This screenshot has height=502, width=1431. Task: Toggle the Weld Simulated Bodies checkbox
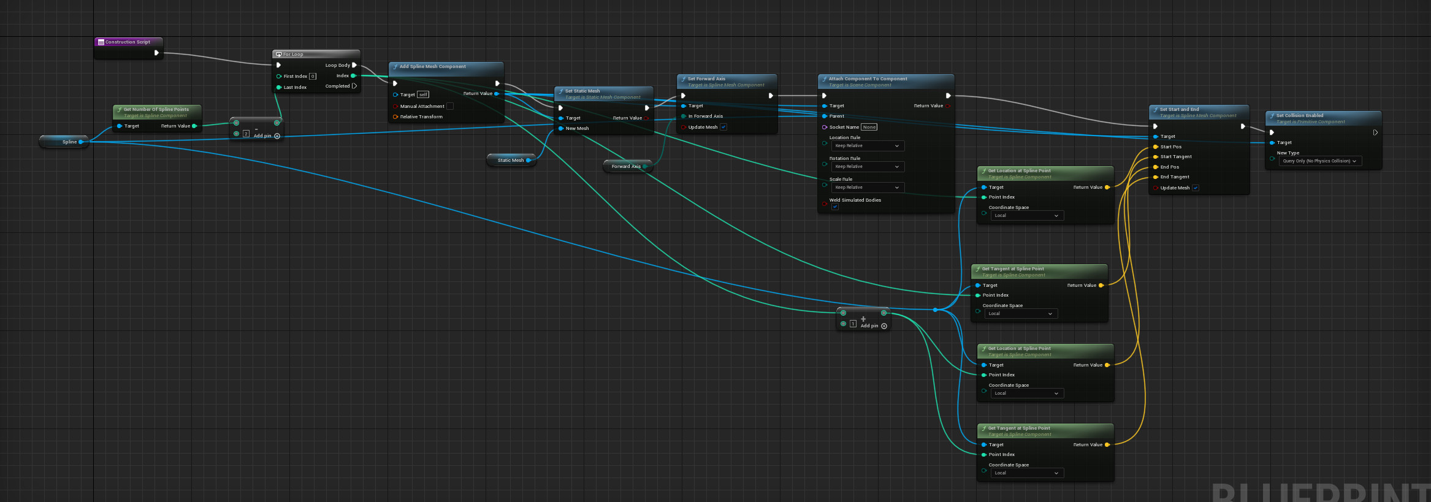pyautogui.click(x=835, y=207)
